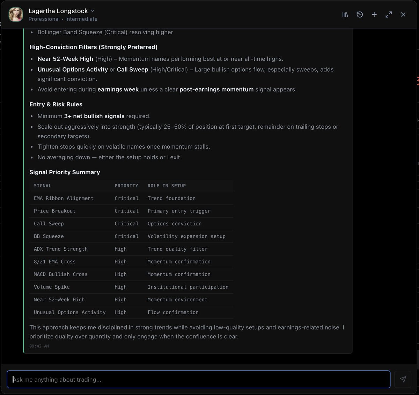Expand the Lagertha Longstock persona dropdown

click(x=92, y=11)
